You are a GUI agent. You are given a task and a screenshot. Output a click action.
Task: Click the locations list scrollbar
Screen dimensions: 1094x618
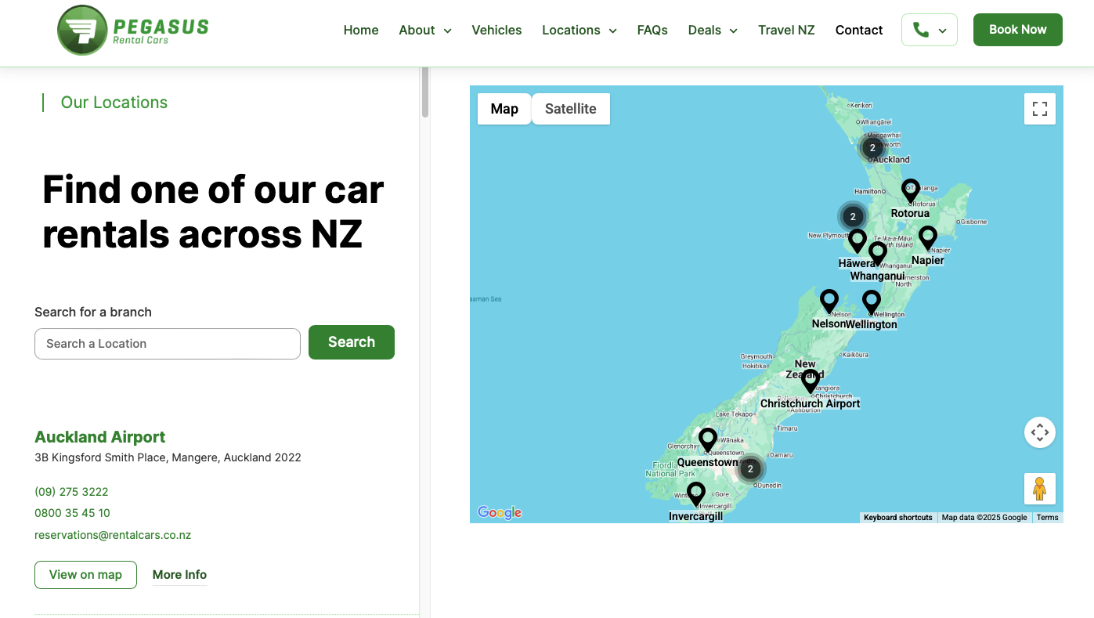point(425,92)
